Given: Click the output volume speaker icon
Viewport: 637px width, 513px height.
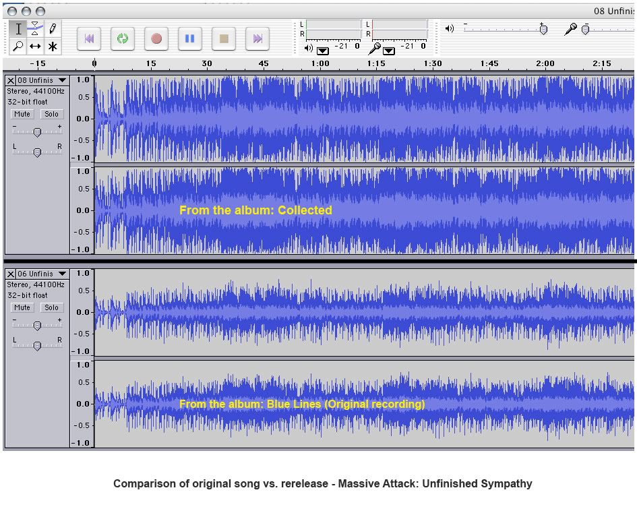Looking at the screenshot, I should [x=450, y=28].
